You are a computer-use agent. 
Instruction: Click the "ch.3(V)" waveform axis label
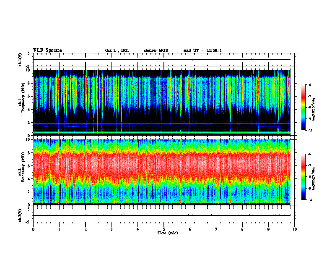pyautogui.click(x=20, y=216)
